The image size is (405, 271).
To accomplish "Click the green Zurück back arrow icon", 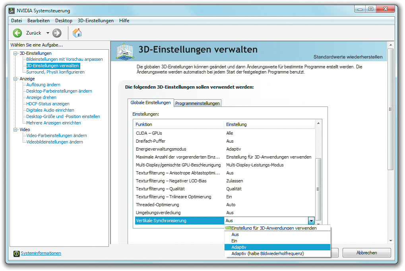I will tap(17, 33).
